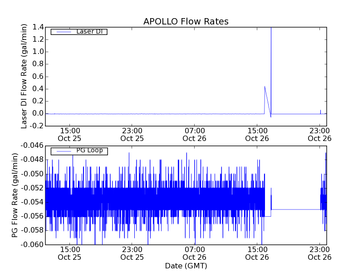The image size is (363, 272).
Task: Click the 1.2 tick on the Laser DI axis
Action: tap(38, 39)
